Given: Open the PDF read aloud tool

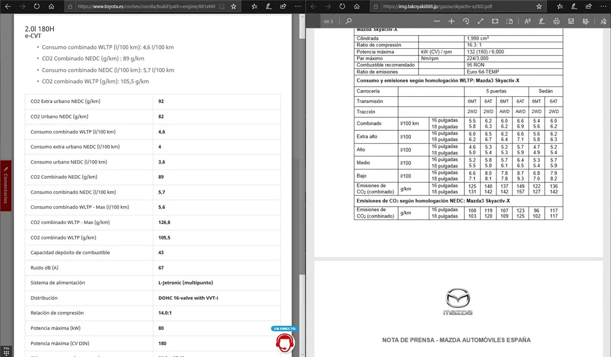Looking at the screenshot, I should [527, 21].
